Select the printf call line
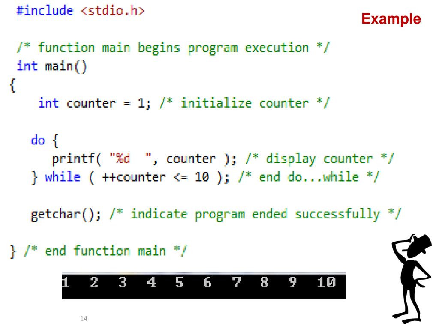 144,159
